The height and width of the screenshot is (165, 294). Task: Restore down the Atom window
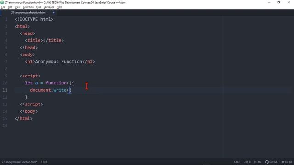click(279, 2)
